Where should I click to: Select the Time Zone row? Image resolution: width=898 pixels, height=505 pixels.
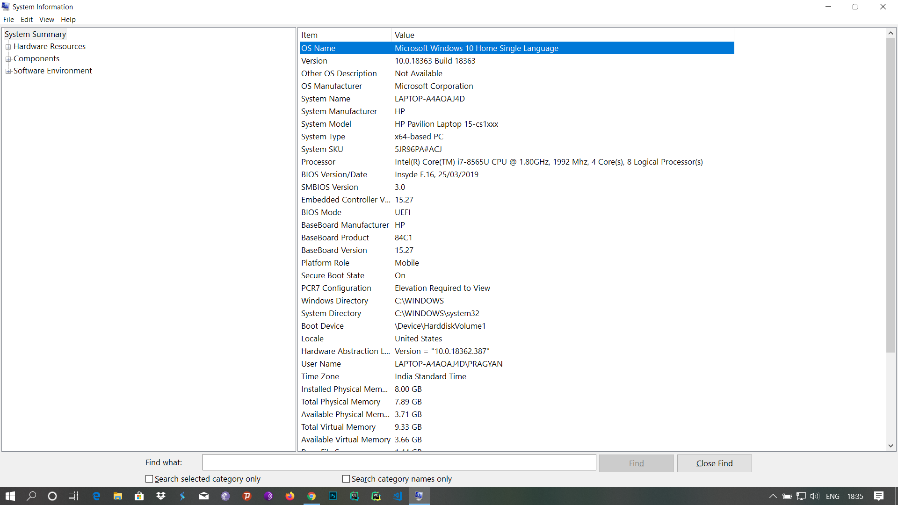pos(517,376)
